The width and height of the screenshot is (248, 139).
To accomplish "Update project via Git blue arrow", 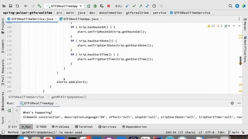I will pyautogui.click(x=127, y=6).
